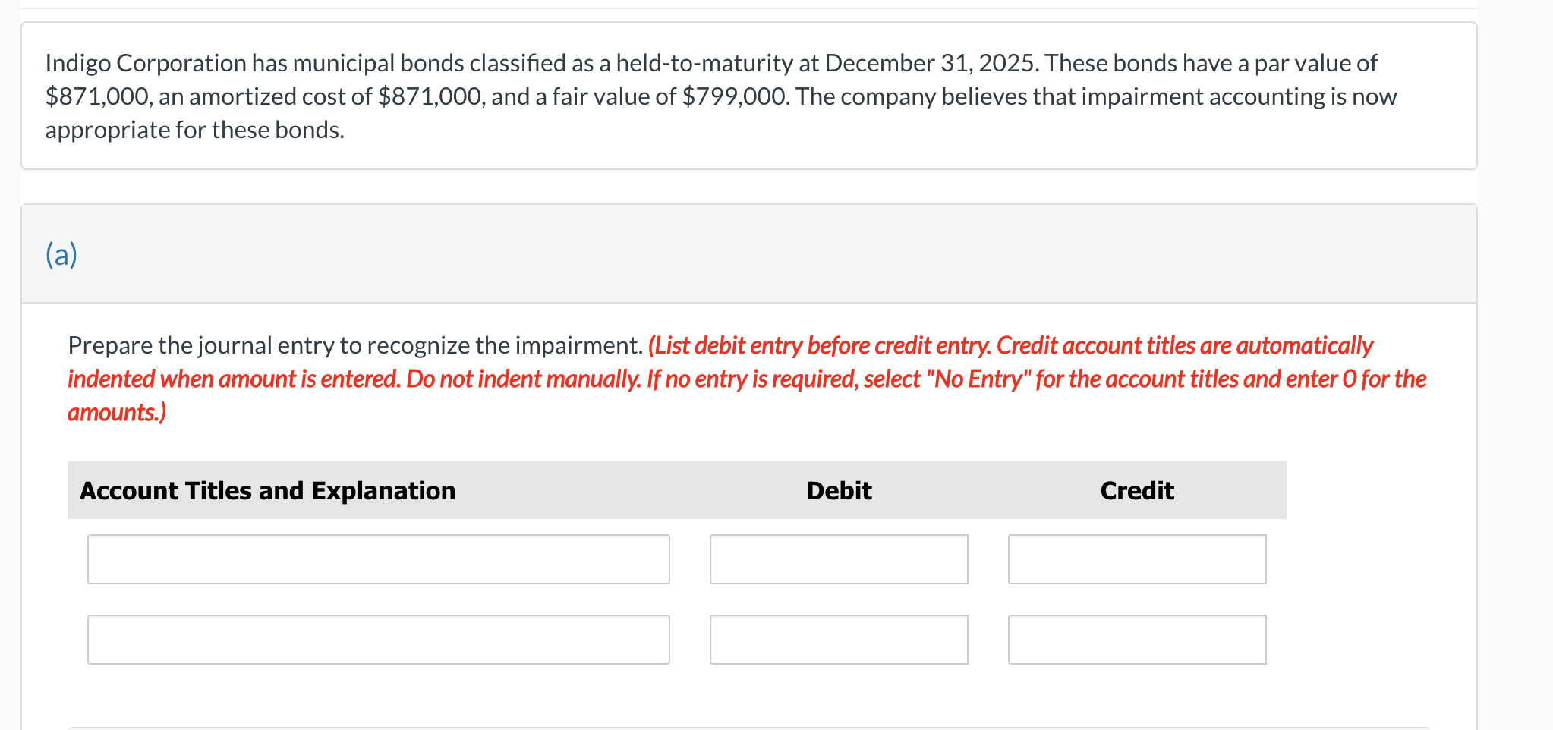Screen dimensions: 1553x730
Task: Select the first row Credit field
Action: coord(1136,559)
